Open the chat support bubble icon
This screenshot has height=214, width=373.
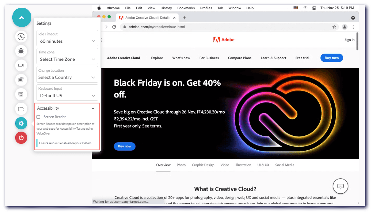[x=340, y=186]
